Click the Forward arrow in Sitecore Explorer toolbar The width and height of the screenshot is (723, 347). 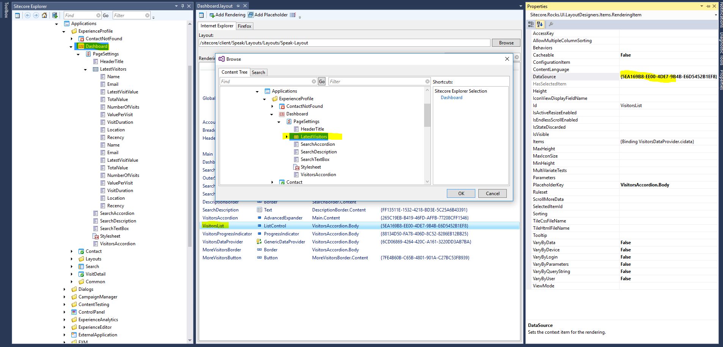36,15
